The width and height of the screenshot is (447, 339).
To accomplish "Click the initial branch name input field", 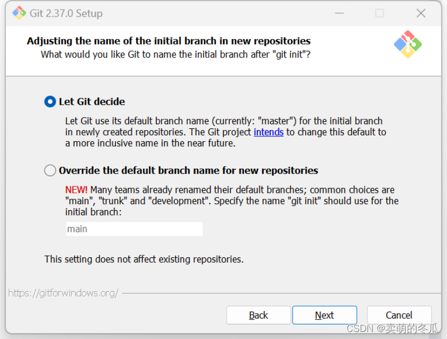I will 134,229.
